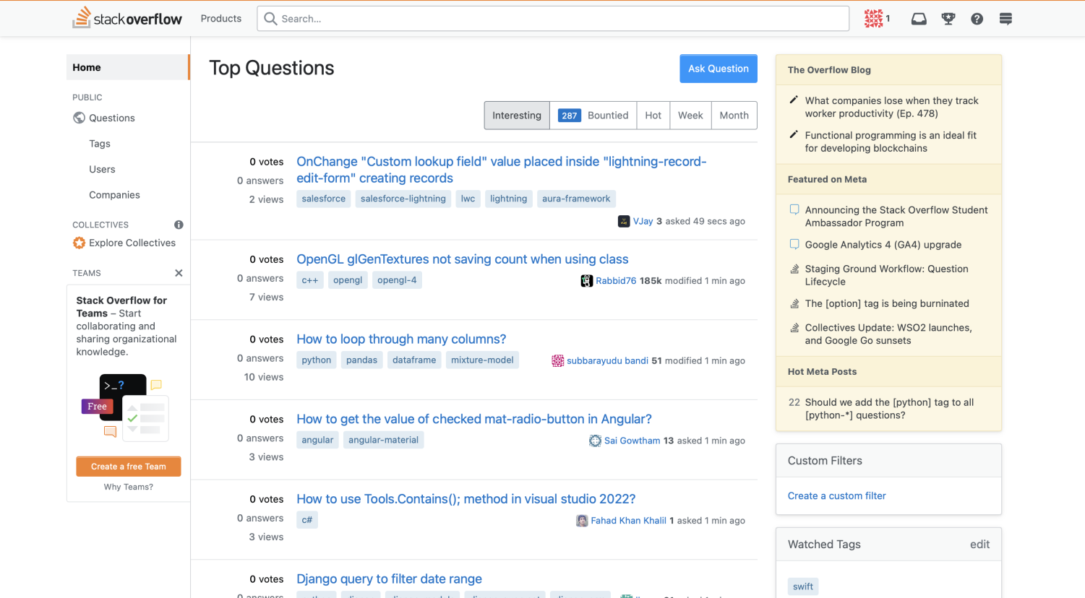Click the salesforce-lightning tag
Viewport: 1085px width, 598px height.
[403, 199]
